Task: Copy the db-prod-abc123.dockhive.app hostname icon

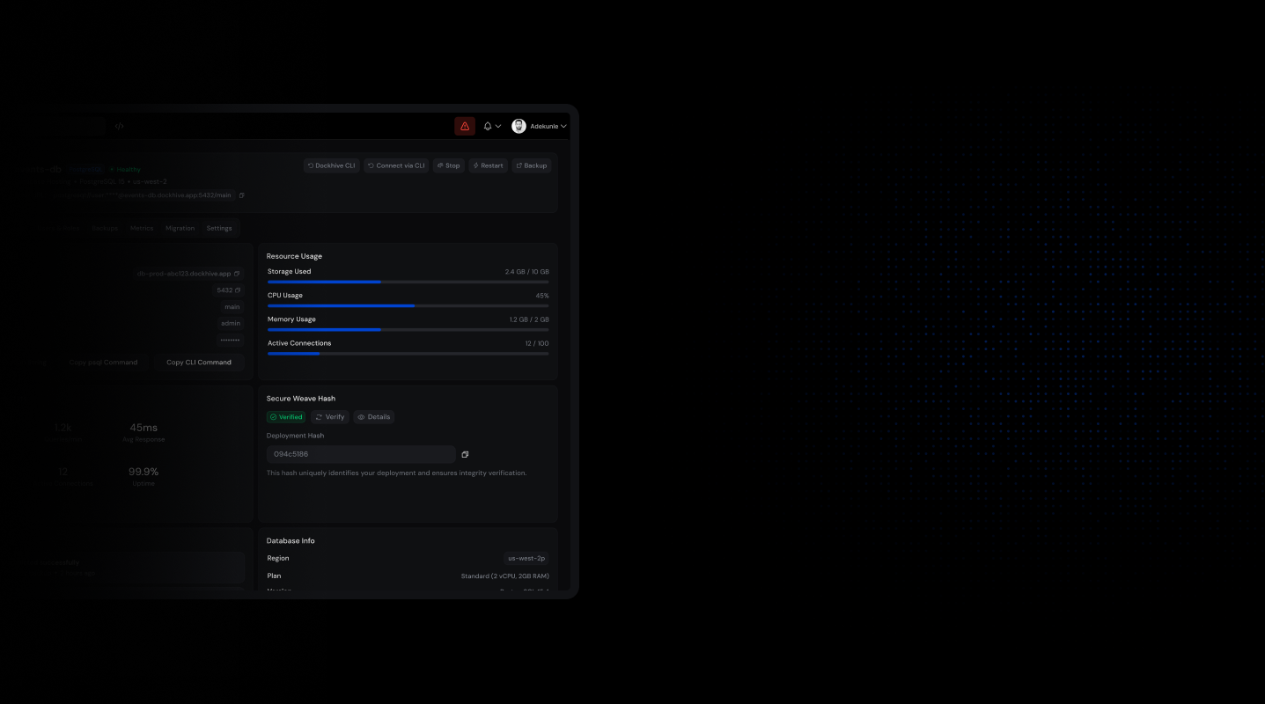Action: tap(236, 274)
